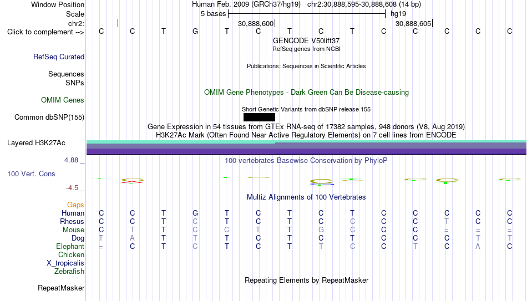527x301 pixels.
Task: Click the 'hg19' scale label
Action: tap(398, 14)
